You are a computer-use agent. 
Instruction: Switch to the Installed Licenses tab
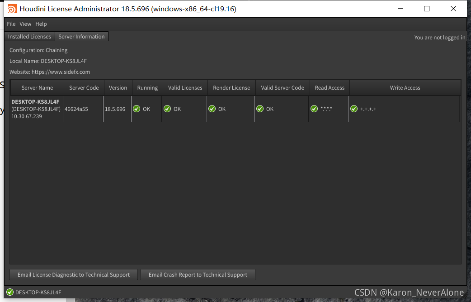click(29, 36)
